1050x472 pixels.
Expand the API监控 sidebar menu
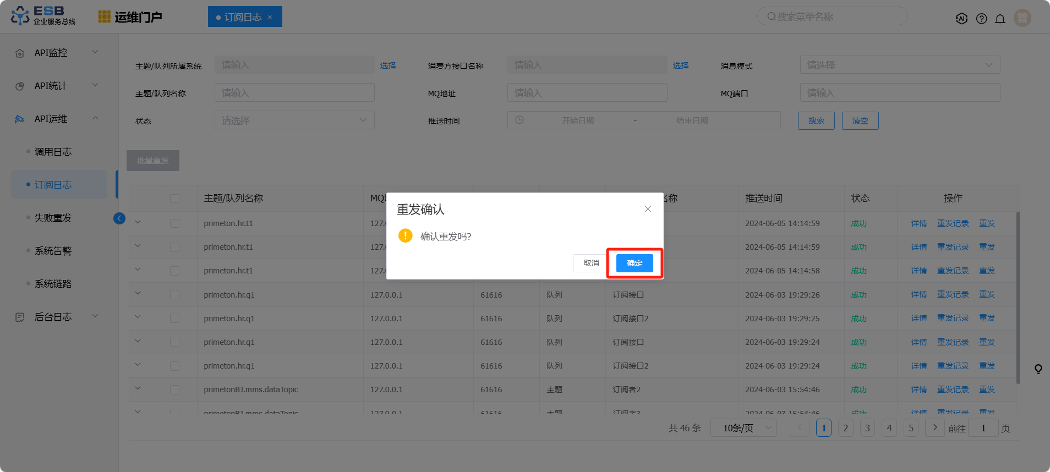(57, 53)
